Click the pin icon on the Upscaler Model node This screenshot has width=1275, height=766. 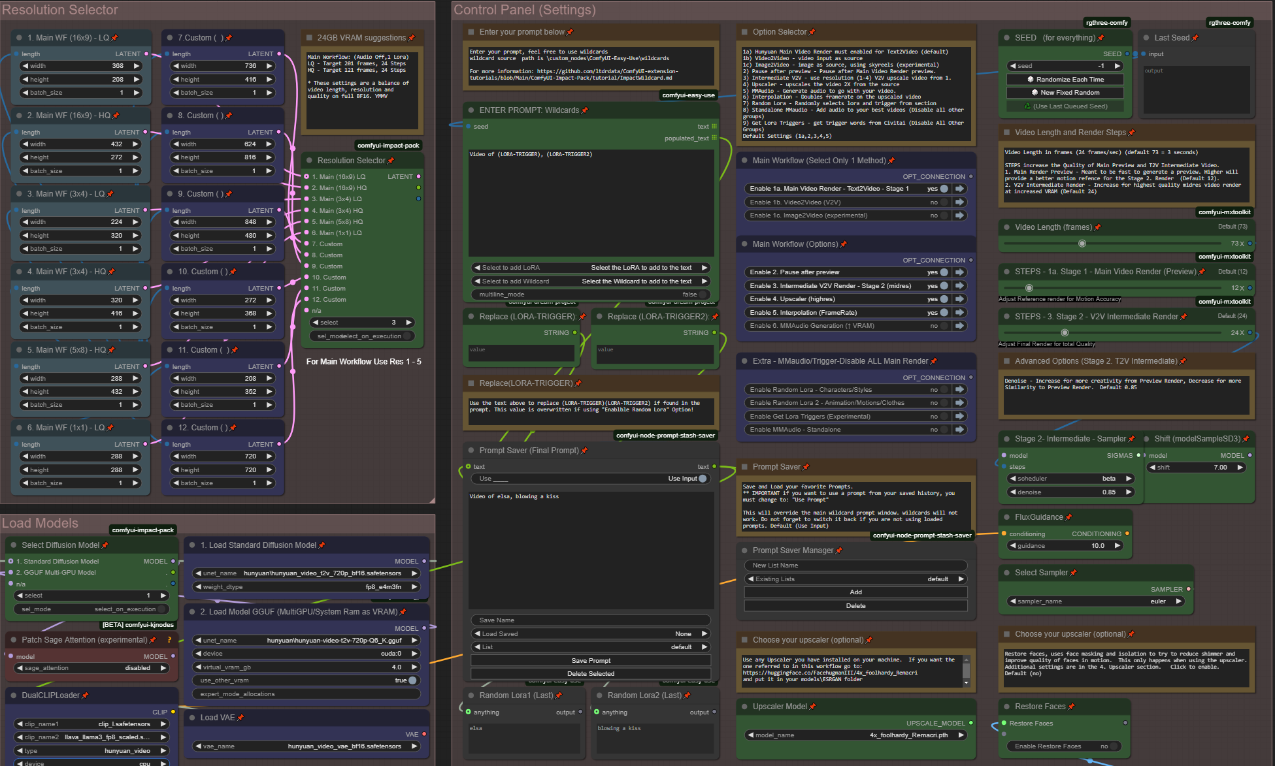813,706
